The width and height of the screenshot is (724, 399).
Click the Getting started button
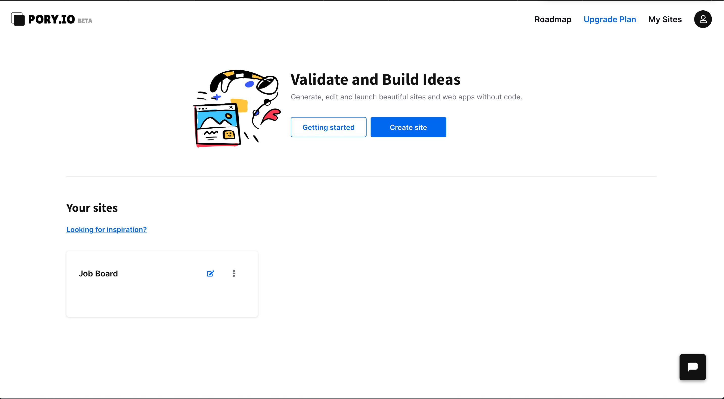point(328,127)
